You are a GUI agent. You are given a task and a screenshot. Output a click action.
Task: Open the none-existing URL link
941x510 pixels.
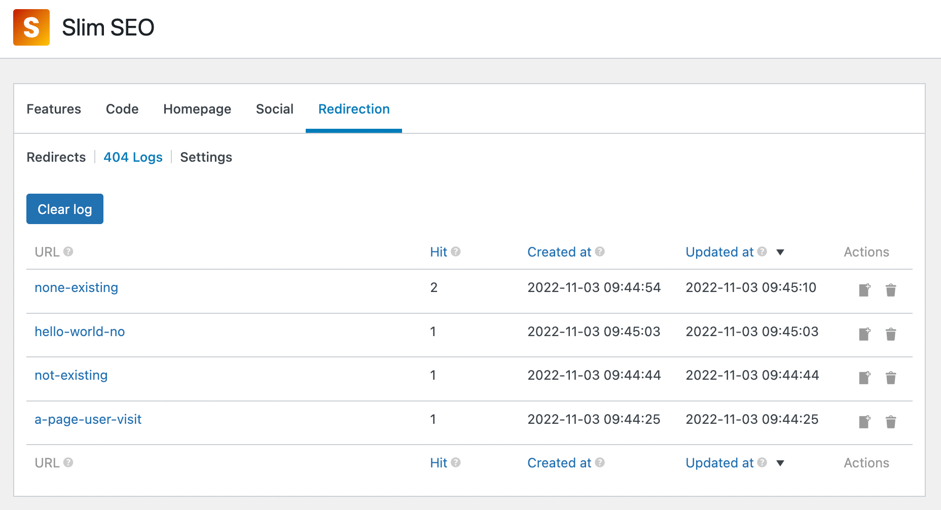point(76,287)
